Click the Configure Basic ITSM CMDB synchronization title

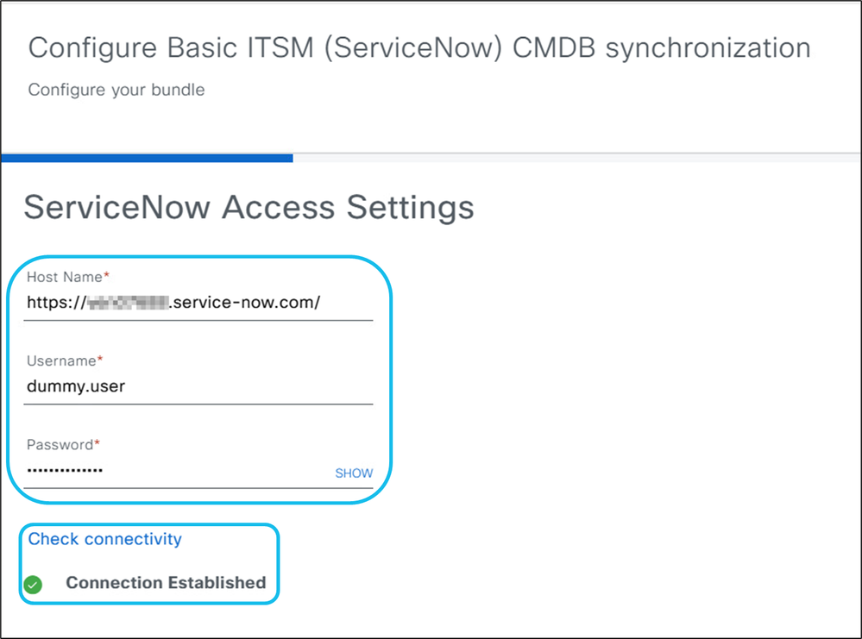(x=419, y=48)
